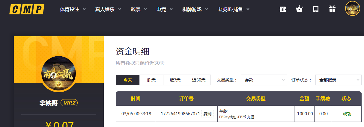Image resolution: width=364 pixels, height=127 pixels.
Task: Click the ¥0.07 balance amount
Action: pos(59,124)
